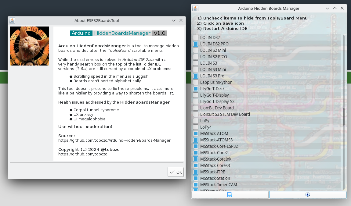Check the LOLIN S3 checkbox
Image resolution: width=351 pixels, height=206 pixels.
196,63
